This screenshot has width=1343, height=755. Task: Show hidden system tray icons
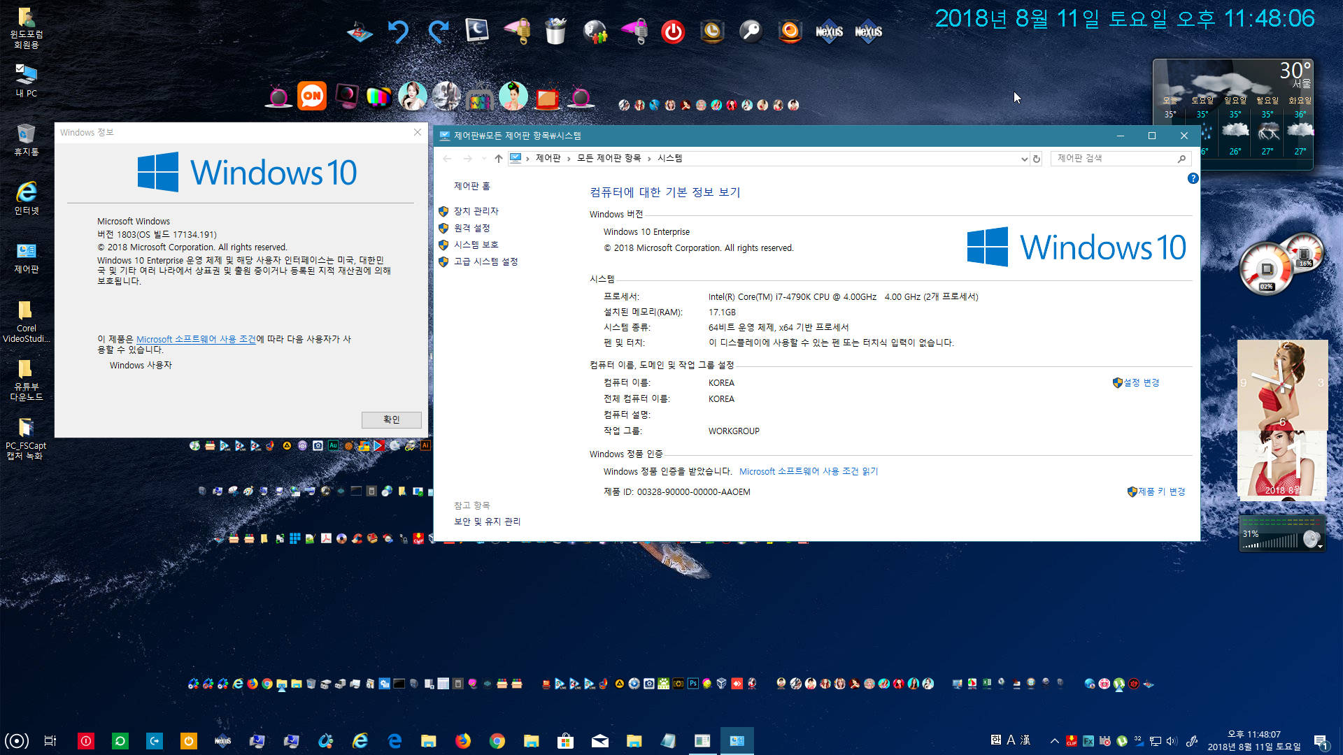pos(1054,740)
